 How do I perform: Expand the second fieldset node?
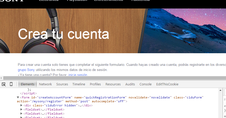21,114
